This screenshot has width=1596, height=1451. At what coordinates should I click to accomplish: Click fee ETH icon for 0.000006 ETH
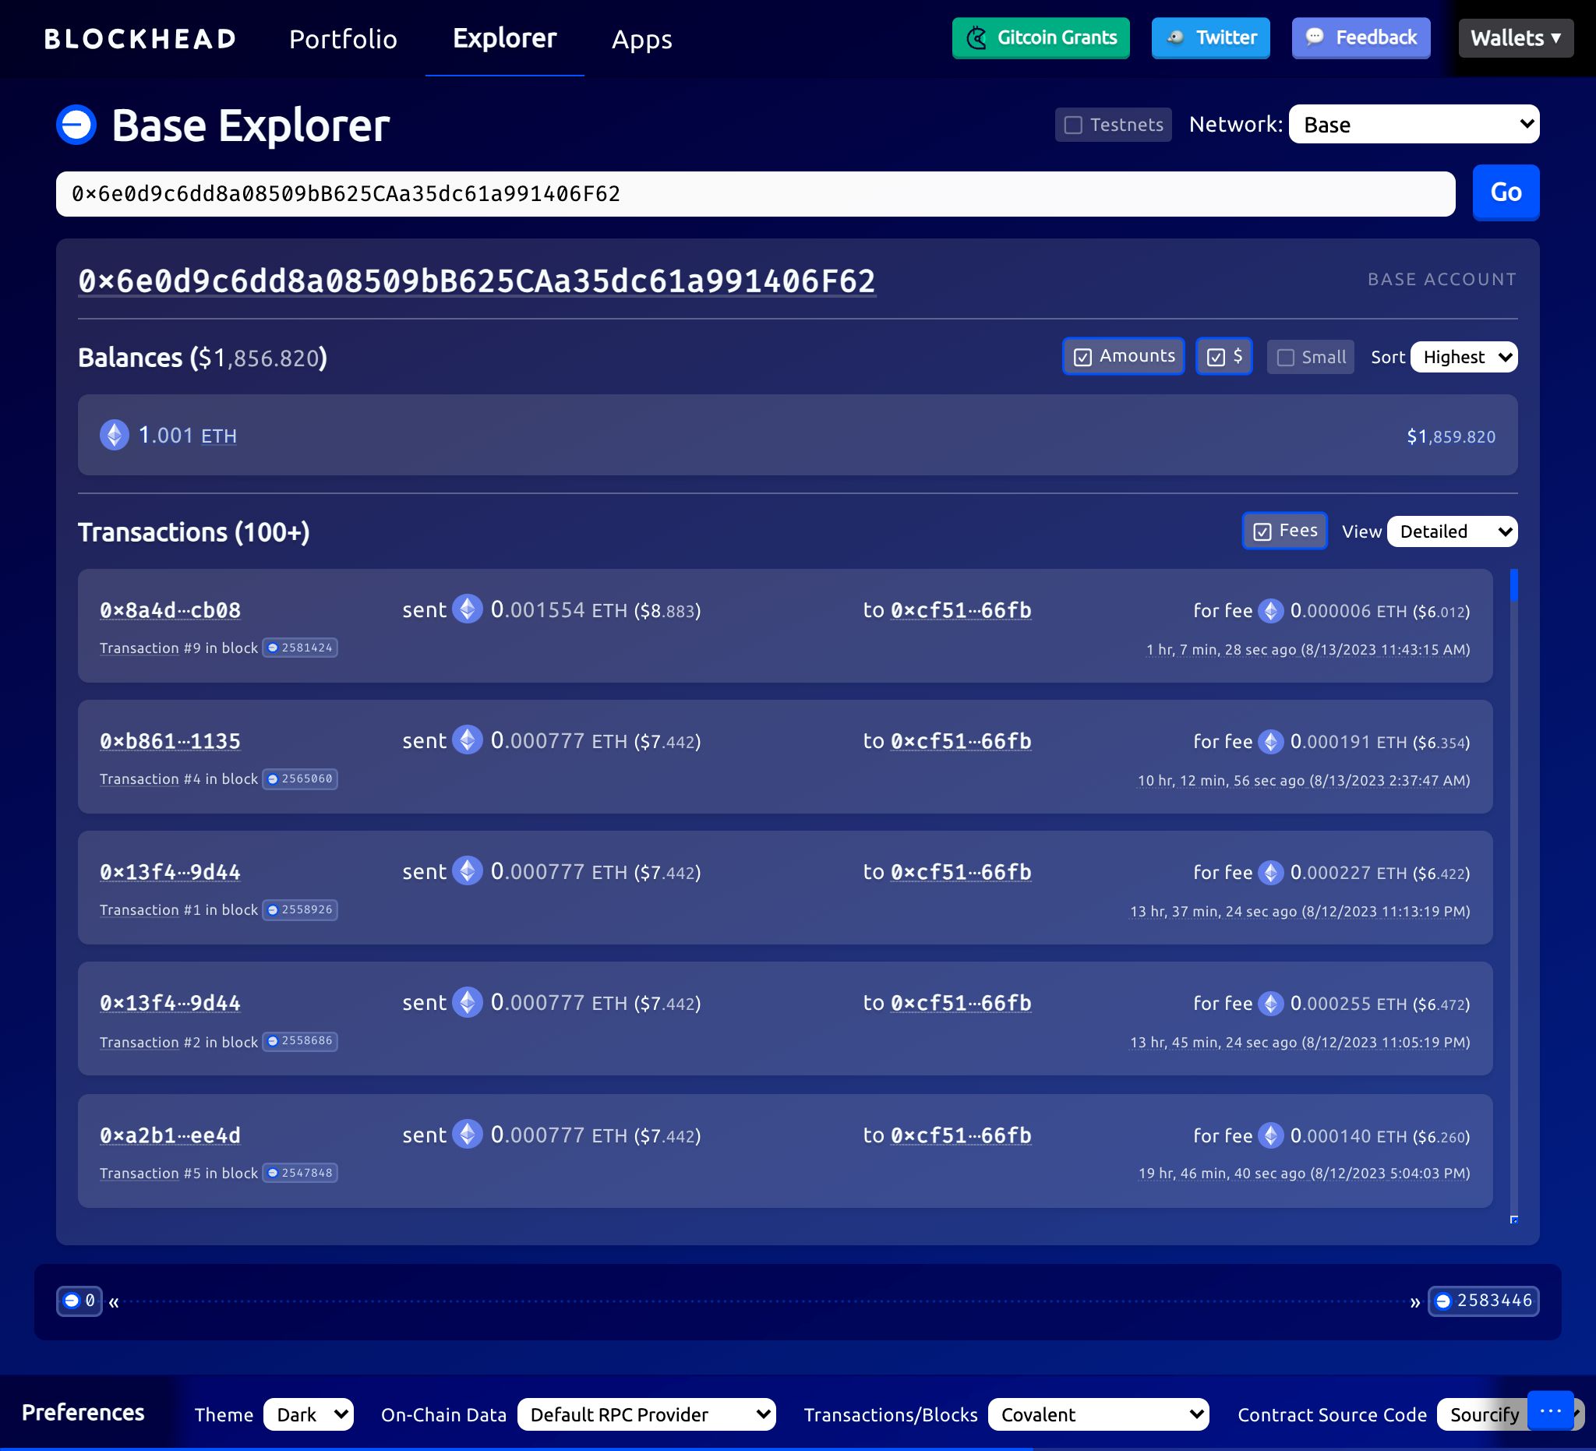pyautogui.click(x=1270, y=610)
